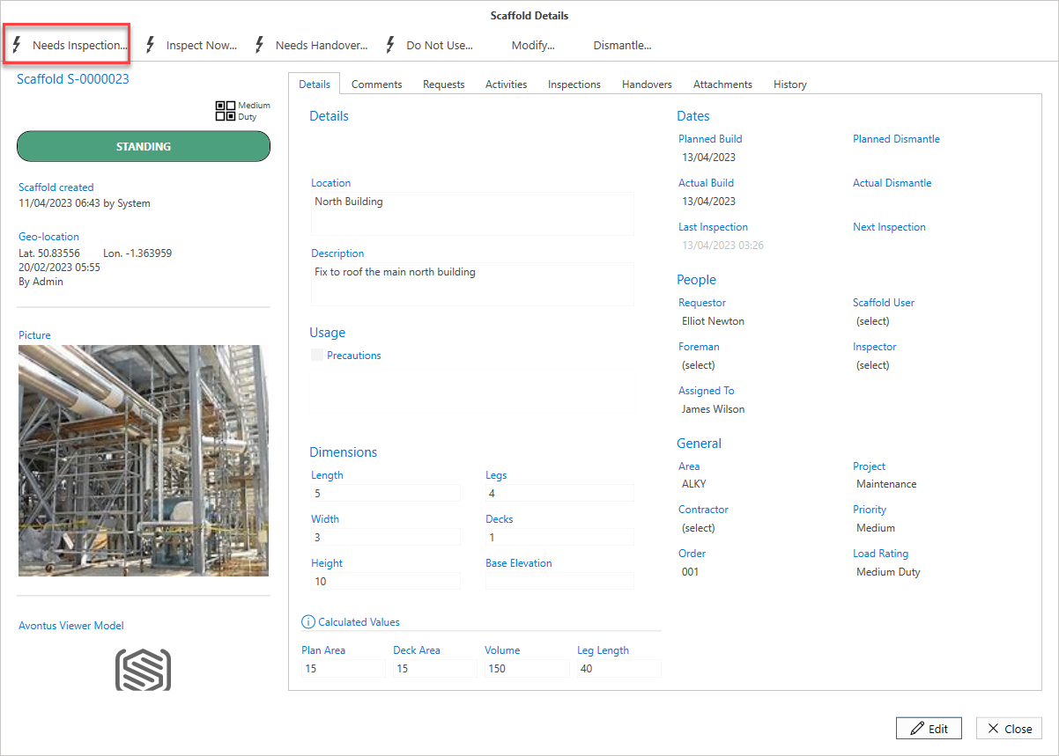Viewport: 1059px width, 756px height.
Task: Click the green STANDING status button
Action: [x=144, y=146]
